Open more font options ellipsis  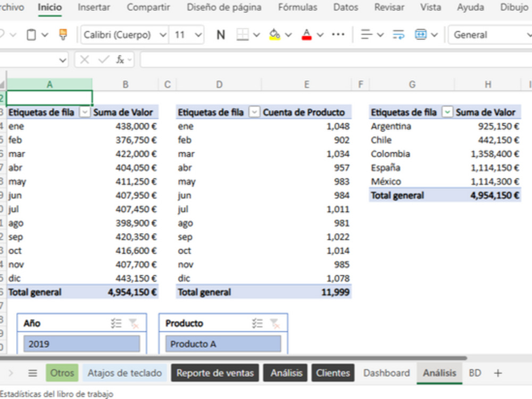coord(338,34)
